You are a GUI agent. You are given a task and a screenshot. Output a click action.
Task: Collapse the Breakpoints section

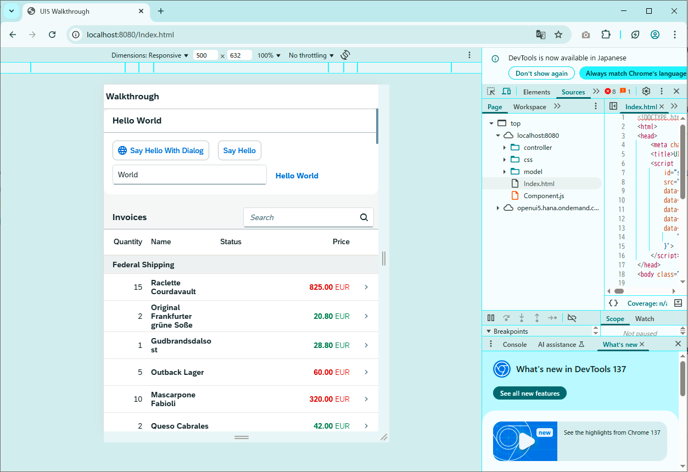(x=488, y=331)
